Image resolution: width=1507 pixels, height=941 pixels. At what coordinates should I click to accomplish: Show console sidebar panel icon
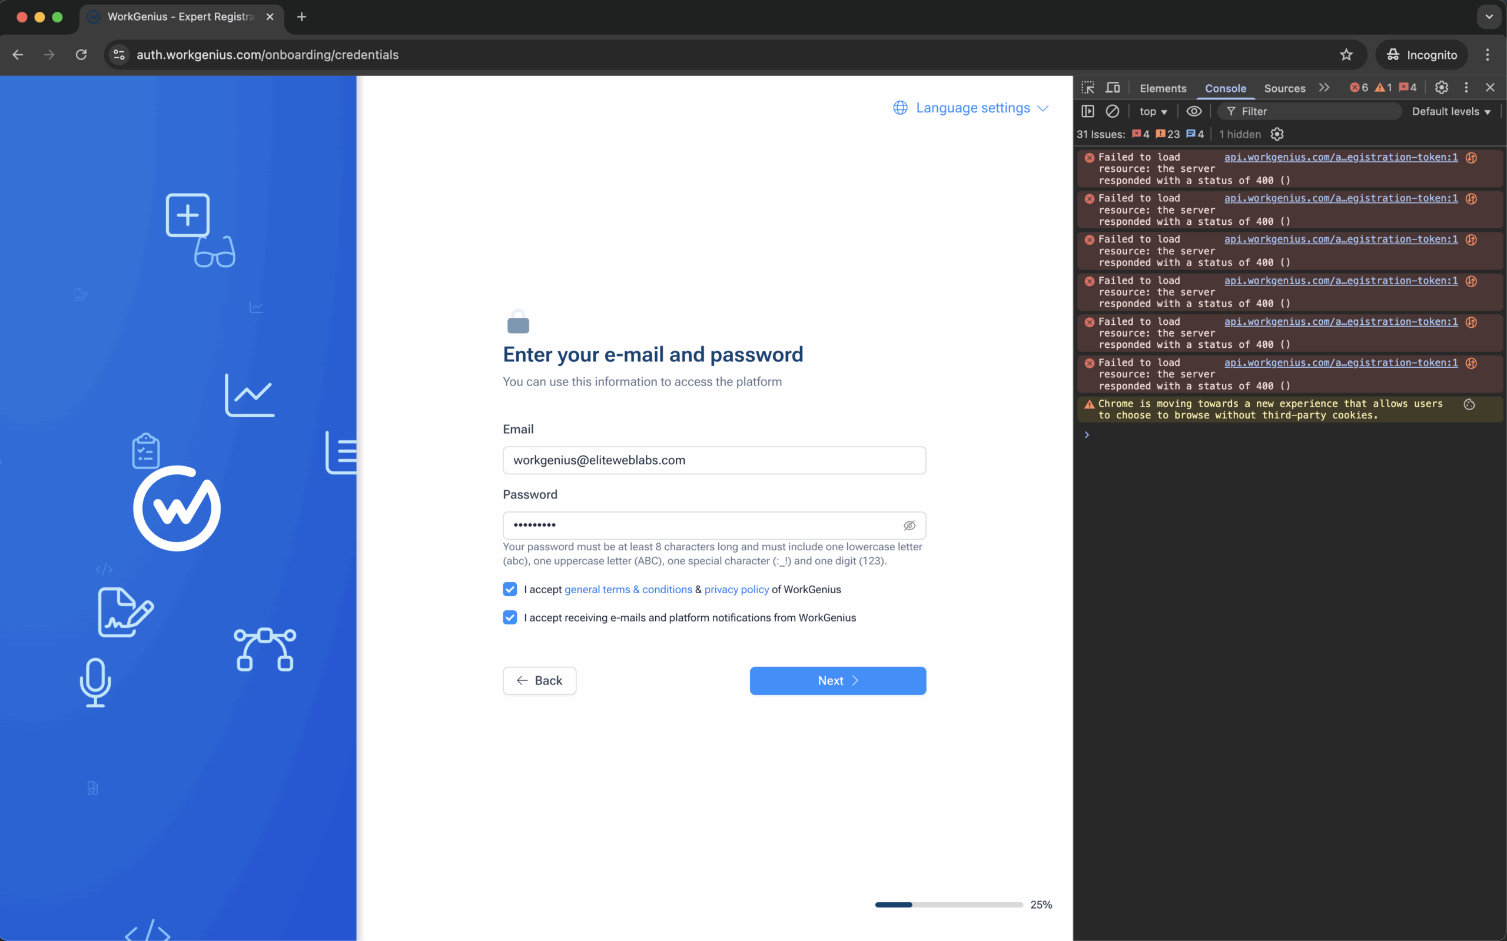click(1087, 111)
